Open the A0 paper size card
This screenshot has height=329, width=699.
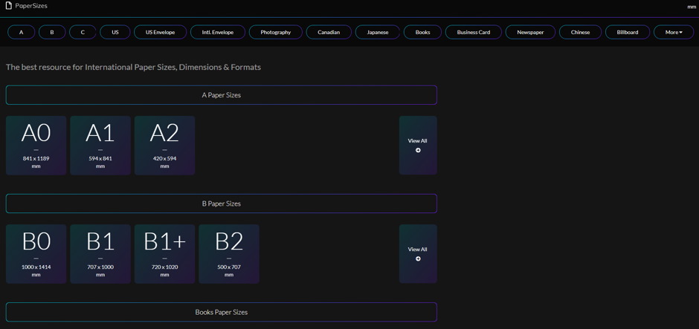[36, 146]
